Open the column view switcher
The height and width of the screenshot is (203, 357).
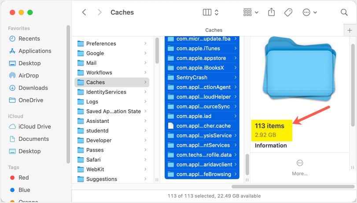click(210, 12)
